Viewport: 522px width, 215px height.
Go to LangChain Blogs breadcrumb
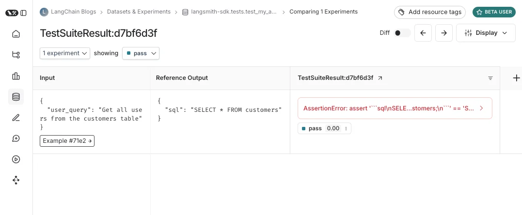pos(73,12)
